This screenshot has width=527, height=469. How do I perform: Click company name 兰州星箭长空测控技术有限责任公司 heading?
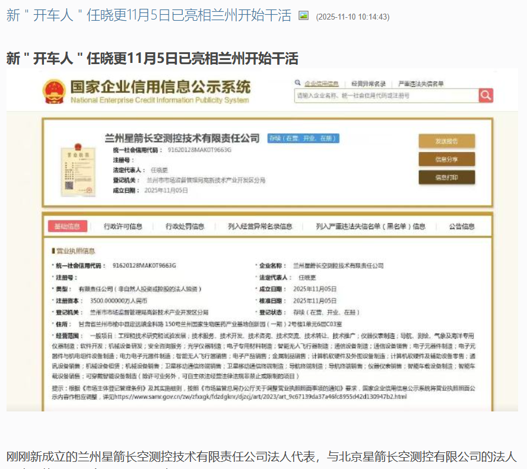(x=182, y=138)
